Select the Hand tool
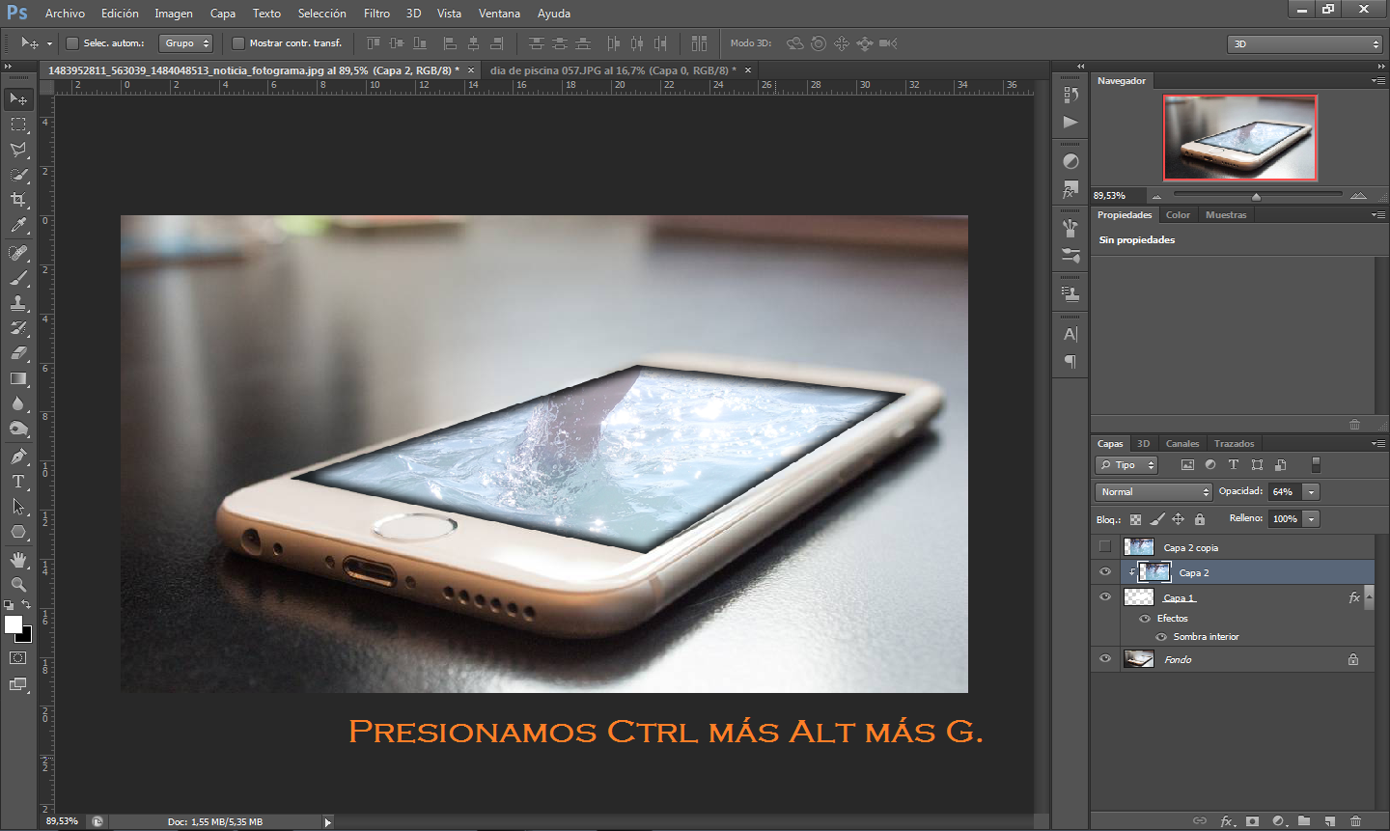Screen dimensions: 1390x831 coord(18,560)
